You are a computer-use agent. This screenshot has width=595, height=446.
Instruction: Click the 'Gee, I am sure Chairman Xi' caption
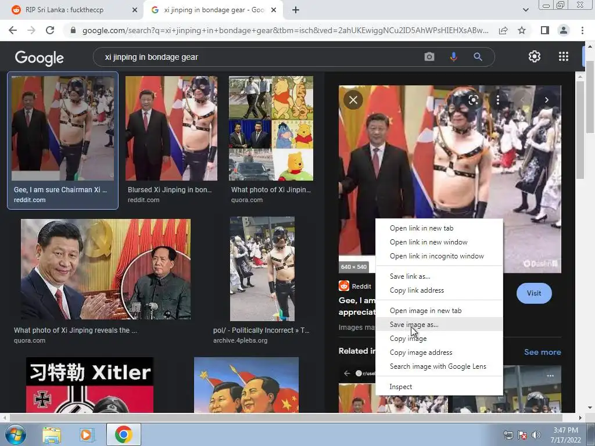pyautogui.click(x=60, y=190)
